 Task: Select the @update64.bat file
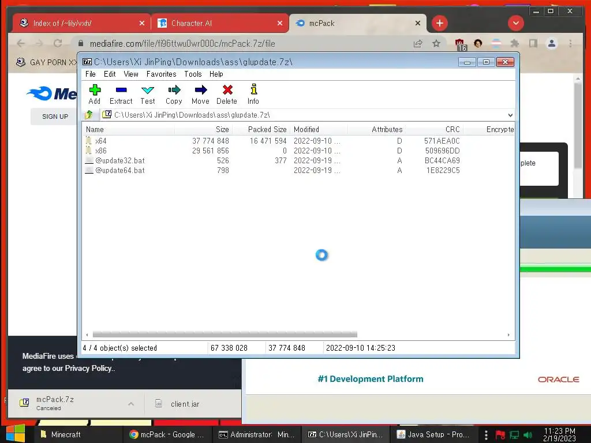(x=298, y=170)
